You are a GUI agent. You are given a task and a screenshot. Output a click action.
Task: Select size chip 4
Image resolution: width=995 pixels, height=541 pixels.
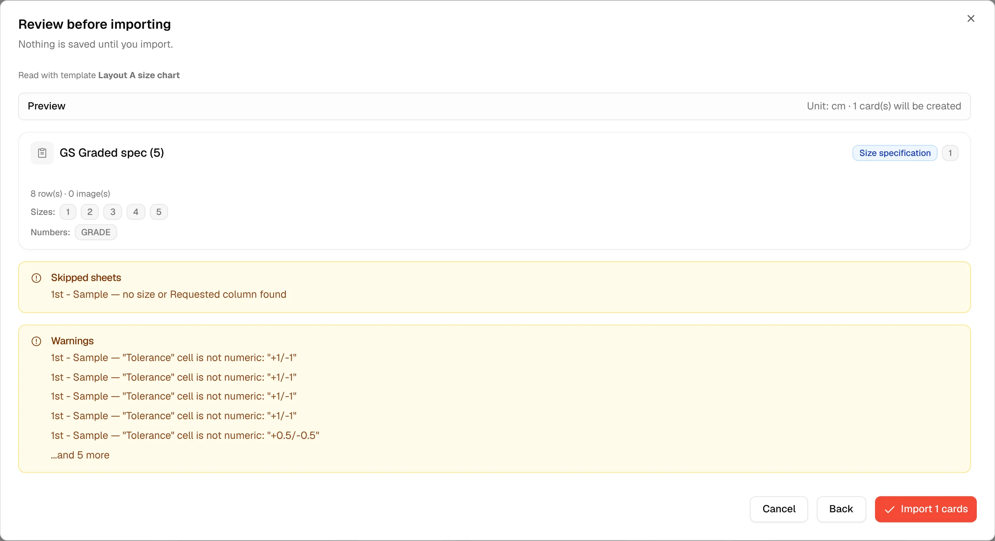tap(136, 212)
